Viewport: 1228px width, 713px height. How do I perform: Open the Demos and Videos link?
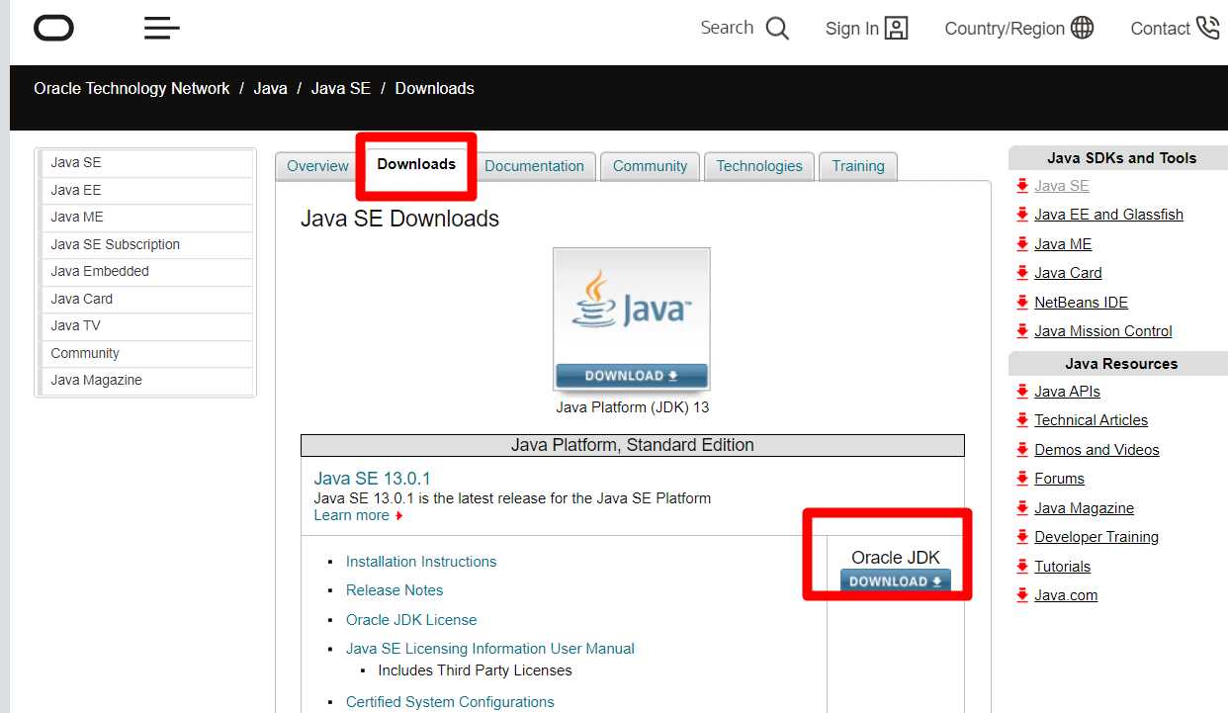[1096, 450]
